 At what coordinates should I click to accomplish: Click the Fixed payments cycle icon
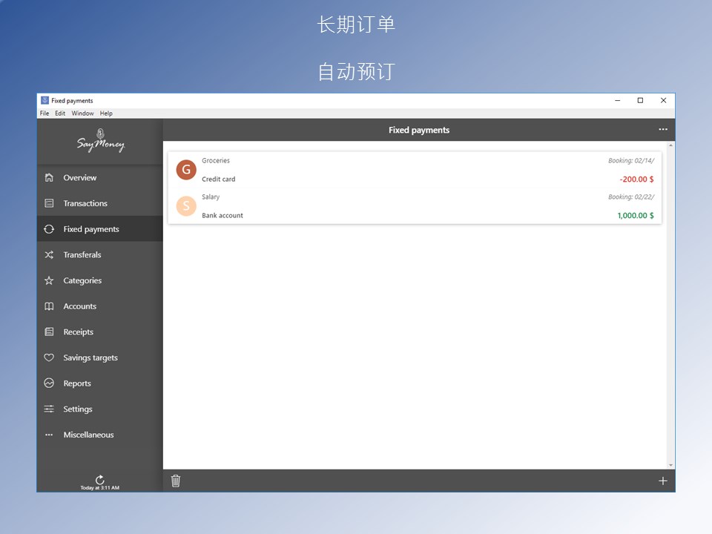pos(49,229)
